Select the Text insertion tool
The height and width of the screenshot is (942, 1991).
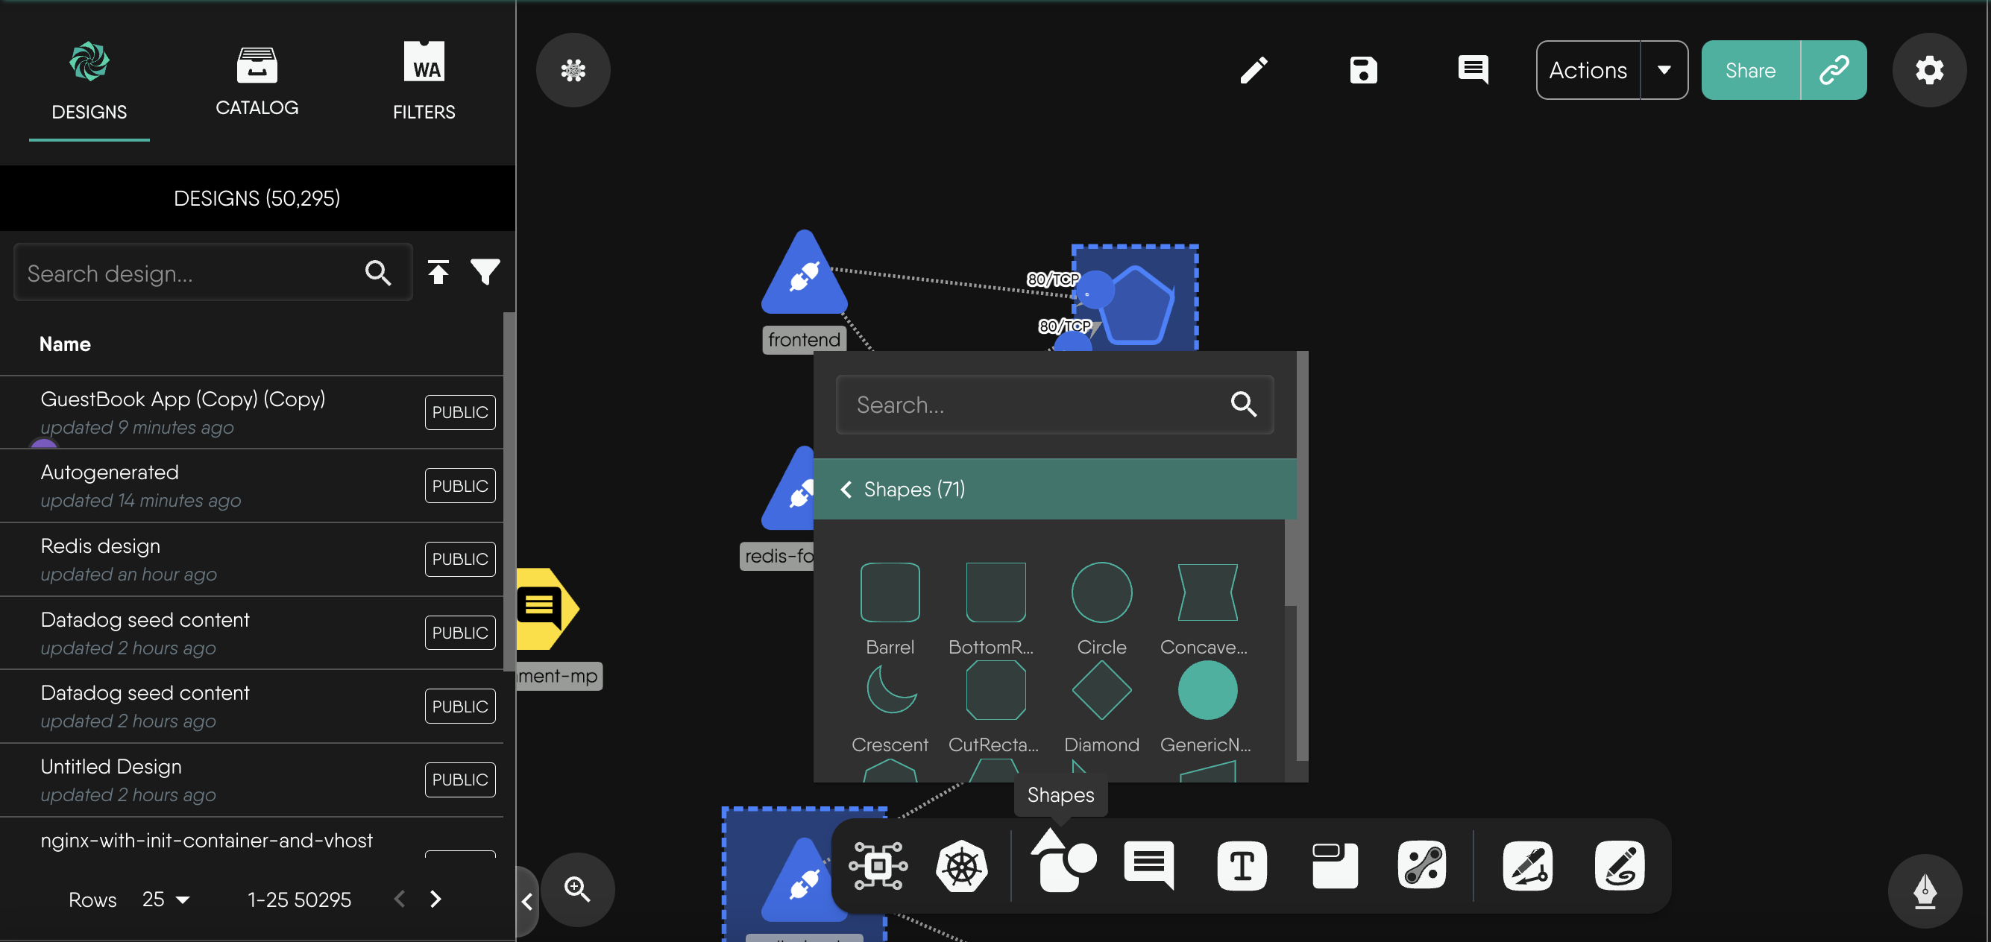point(1242,865)
